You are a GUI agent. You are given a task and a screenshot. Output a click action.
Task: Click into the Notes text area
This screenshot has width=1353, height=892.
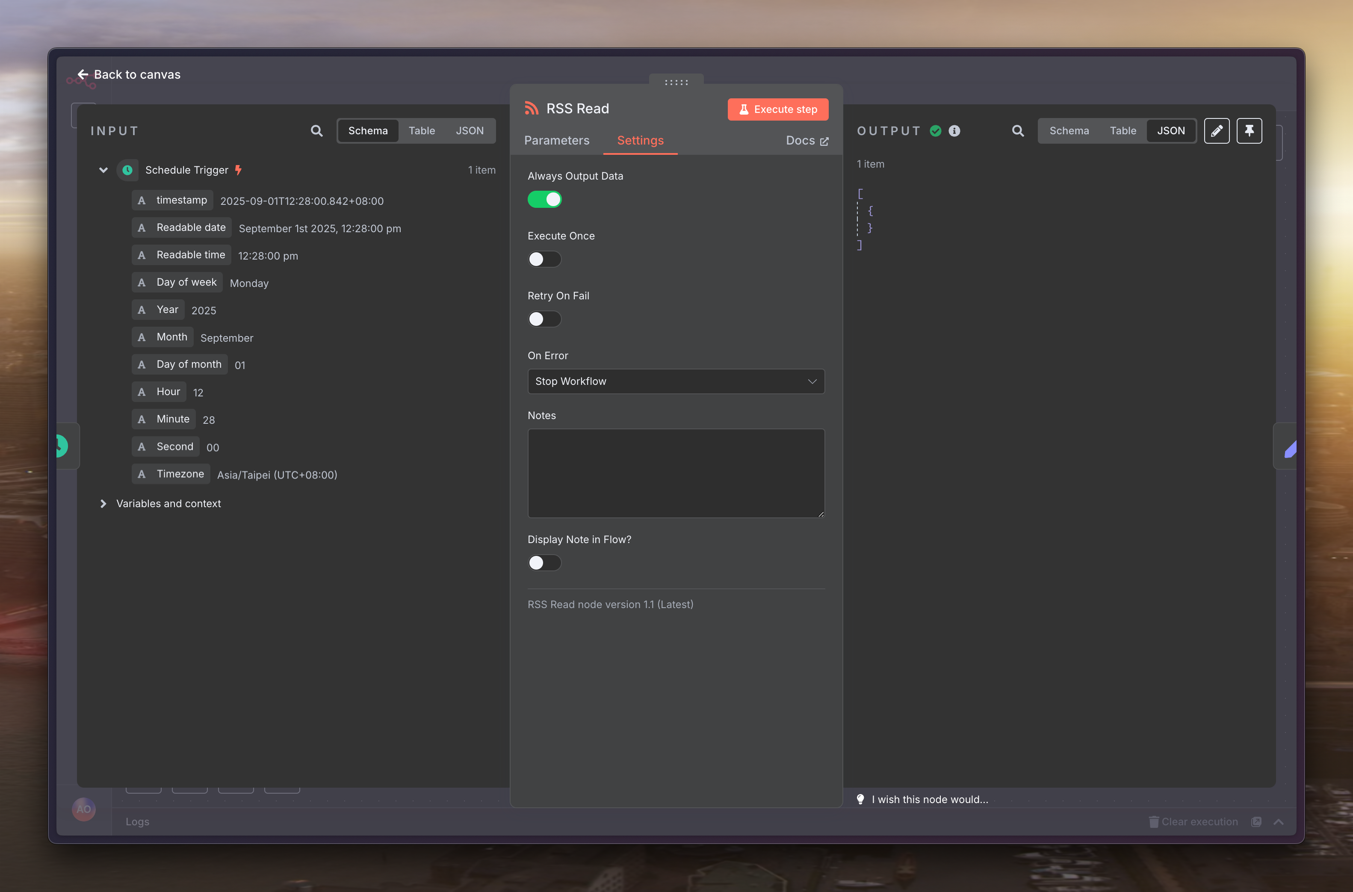click(x=676, y=473)
